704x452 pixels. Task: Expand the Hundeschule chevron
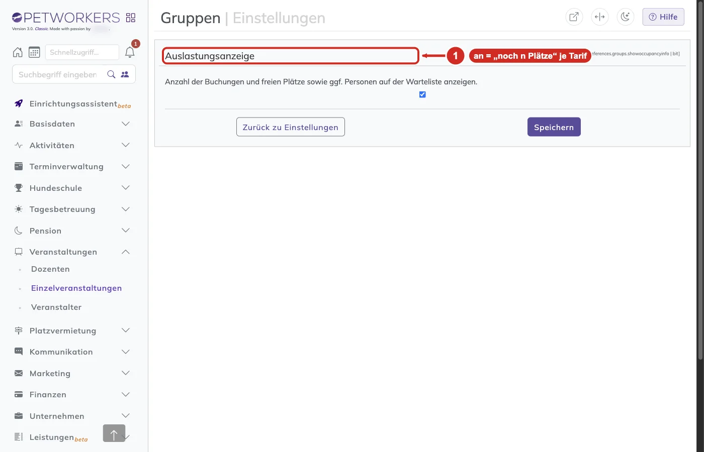point(126,188)
